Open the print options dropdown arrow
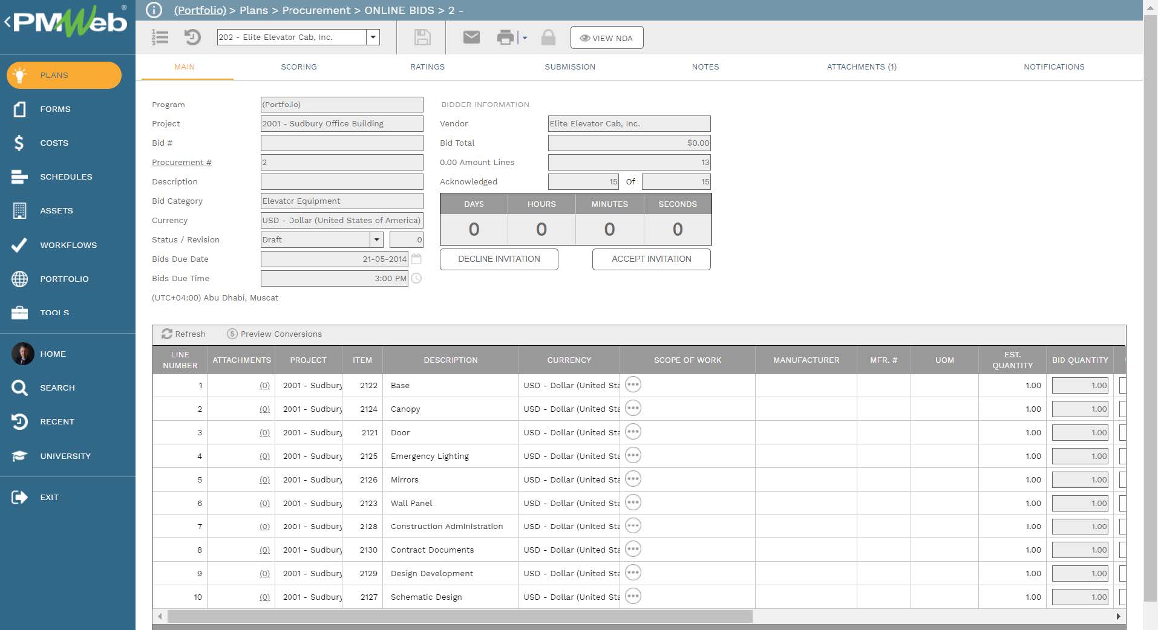Screen dimensions: 1158x630 click(x=525, y=38)
